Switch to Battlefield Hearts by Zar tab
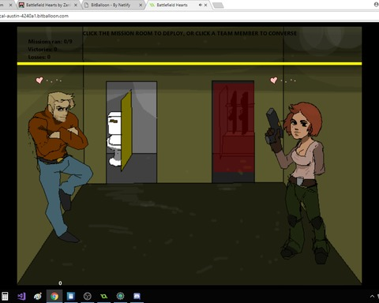The width and height of the screenshot is (379, 303). 47,5
